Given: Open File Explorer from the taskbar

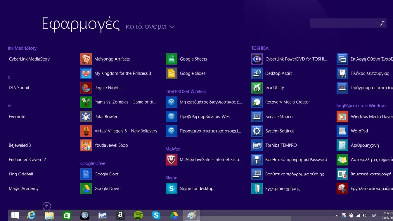Looking at the screenshot, I should [x=49, y=215].
